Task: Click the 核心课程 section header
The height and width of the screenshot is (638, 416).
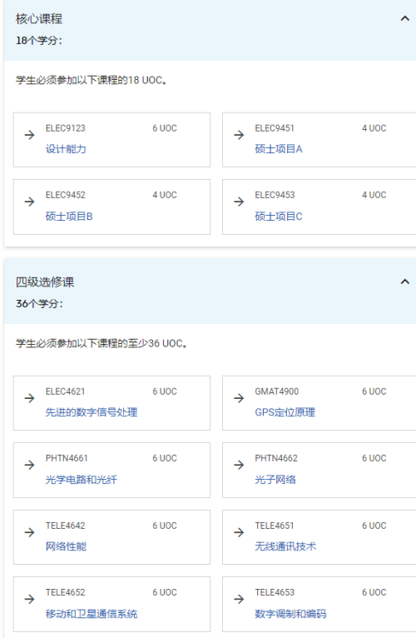Action: (x=210, y=30)
